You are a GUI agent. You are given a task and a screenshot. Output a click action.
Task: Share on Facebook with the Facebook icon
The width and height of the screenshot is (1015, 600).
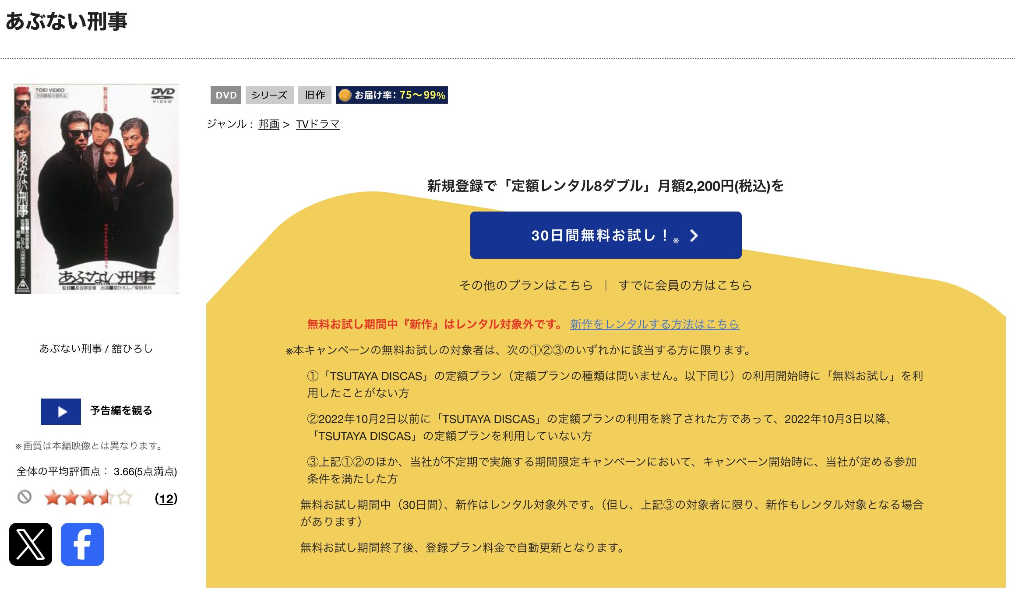[82, 544]
